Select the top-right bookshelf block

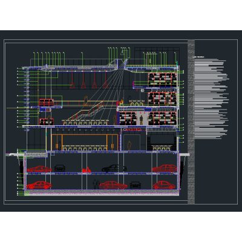coord(162,79)
